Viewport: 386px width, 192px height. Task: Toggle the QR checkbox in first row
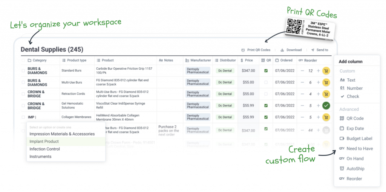pos(266,70)
